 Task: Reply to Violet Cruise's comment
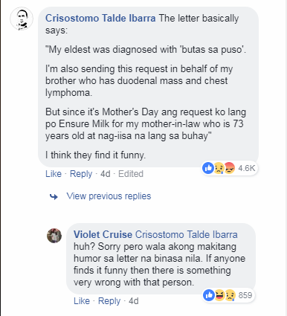tap(109, 301)
